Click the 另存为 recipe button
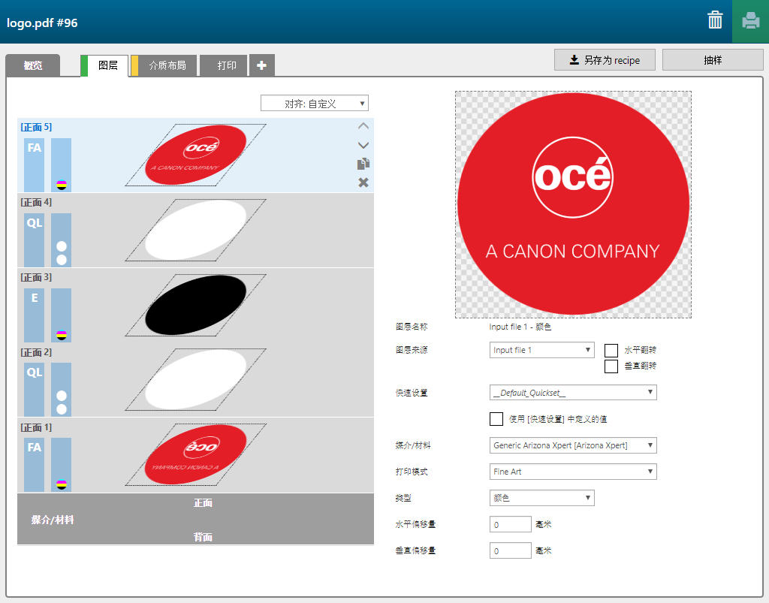 [x=605, y=60]
